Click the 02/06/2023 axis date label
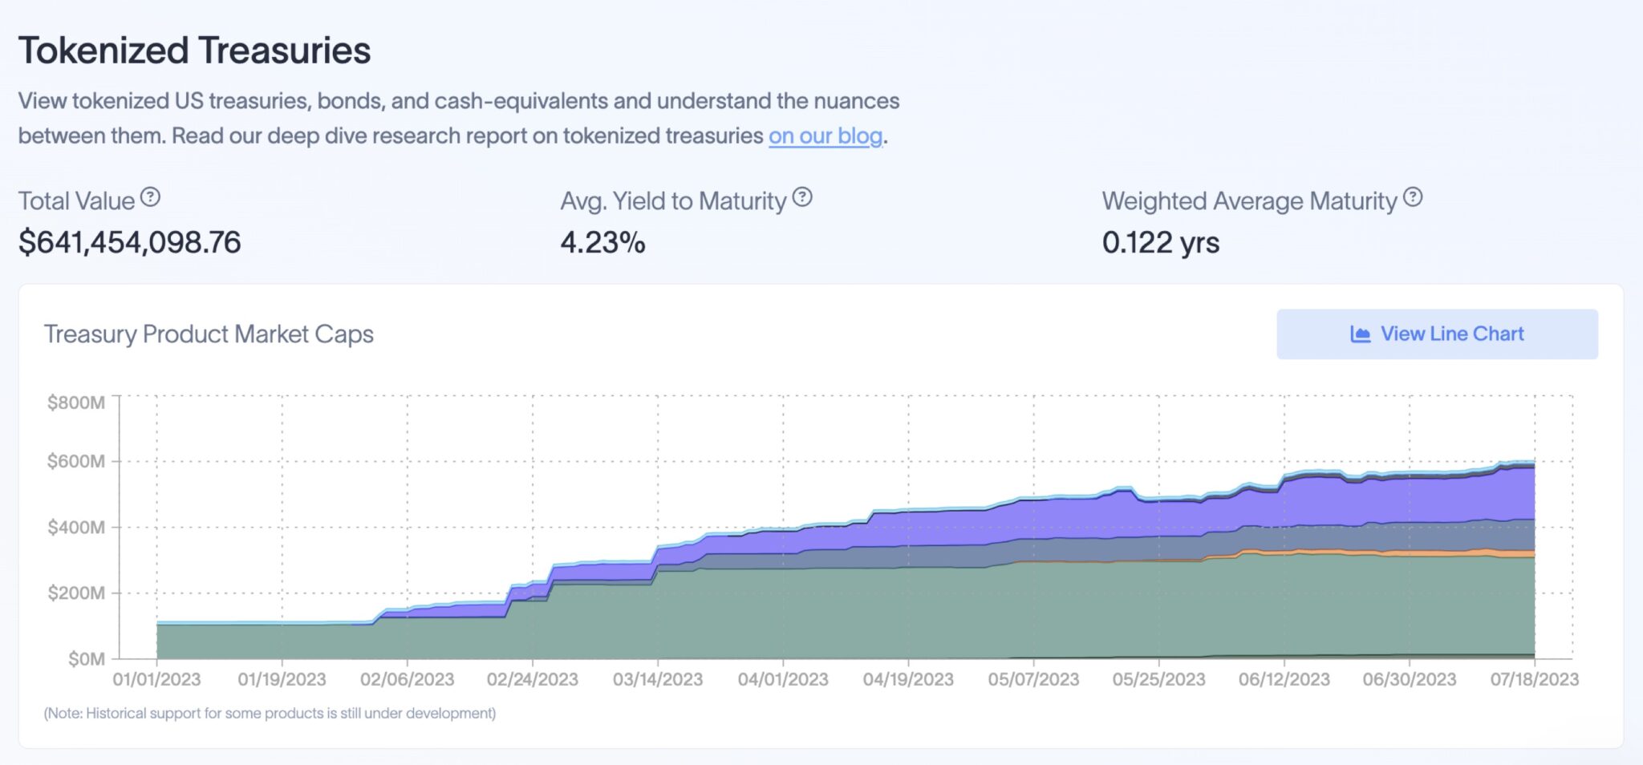1643x765 pixels. (x=407, y=680)
